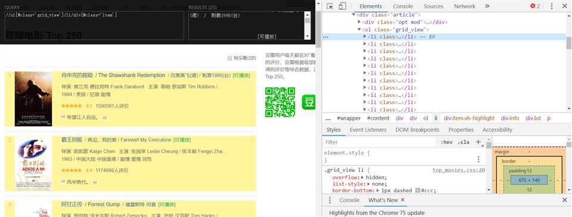Viewport: 572px width, 217px height.
Task: Click the Elements tree scroll-up arrow
Action: pos(568,15)
